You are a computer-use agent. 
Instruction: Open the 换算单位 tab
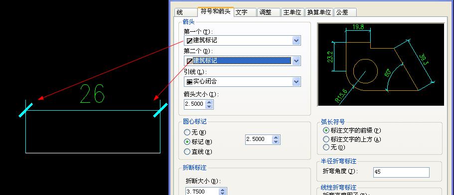(x=319, y=12)
